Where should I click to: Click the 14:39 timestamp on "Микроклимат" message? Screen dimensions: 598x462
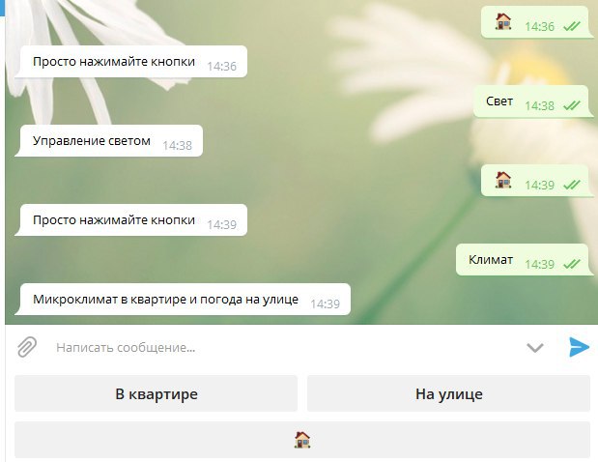(x=325, y=304)
